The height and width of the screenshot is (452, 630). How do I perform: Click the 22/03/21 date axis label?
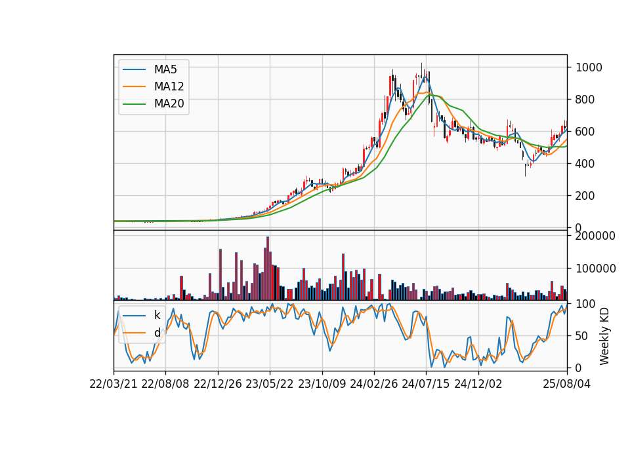(x=114, y=384)
